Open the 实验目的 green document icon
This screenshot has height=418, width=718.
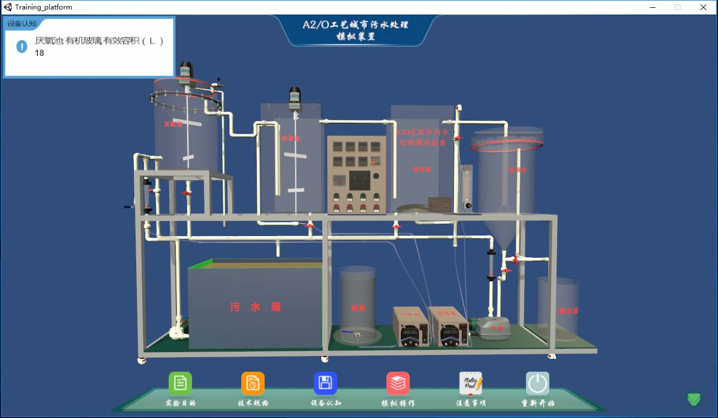[x=180, y=383]
